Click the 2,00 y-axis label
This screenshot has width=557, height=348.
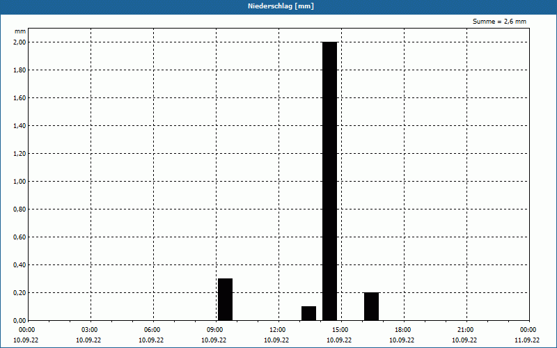[x=19, y=42]
